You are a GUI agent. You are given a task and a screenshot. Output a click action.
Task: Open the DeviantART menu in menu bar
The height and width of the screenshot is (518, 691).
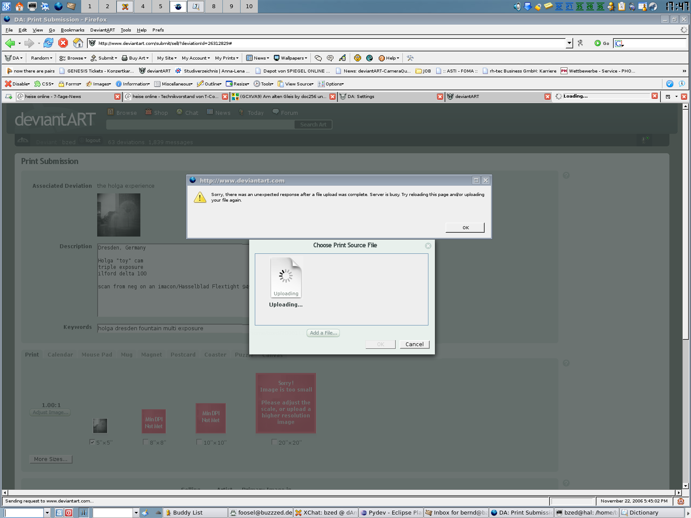point(102,30)
